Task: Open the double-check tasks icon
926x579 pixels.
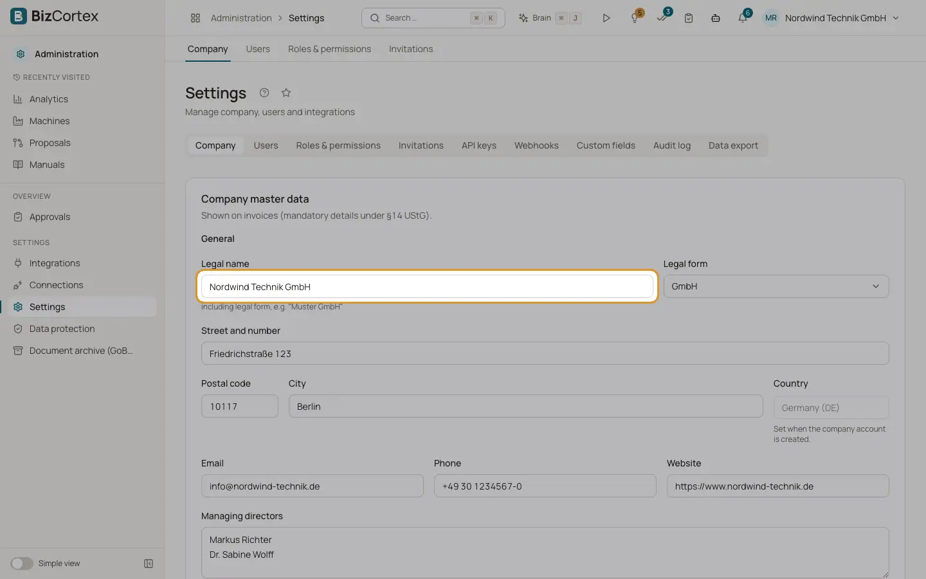Action: pyautogui.click(x=662, y=17)
